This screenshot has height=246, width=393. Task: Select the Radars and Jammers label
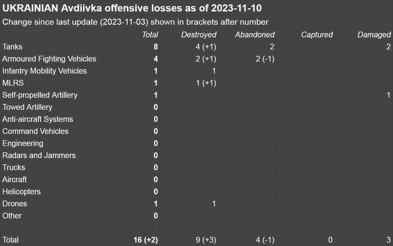coord(39,155)
